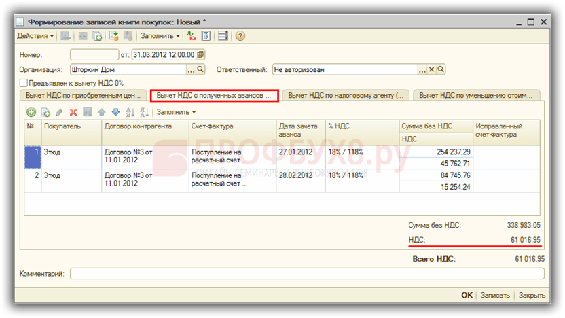Viewport: 565px width, 318px height.
Task: Toggle Предъявлен к вычету НДС 0% checkbox
Action: [x=24, y=83]
